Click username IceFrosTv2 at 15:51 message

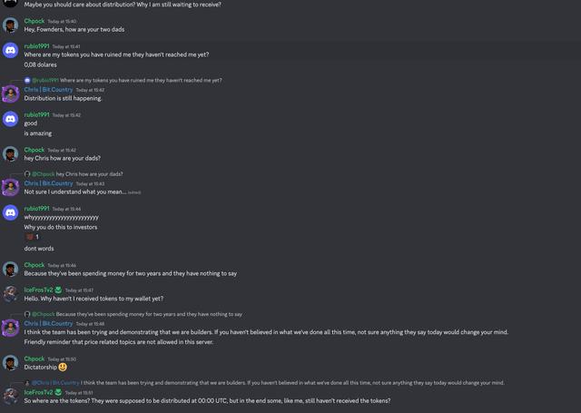coord(38,392)
